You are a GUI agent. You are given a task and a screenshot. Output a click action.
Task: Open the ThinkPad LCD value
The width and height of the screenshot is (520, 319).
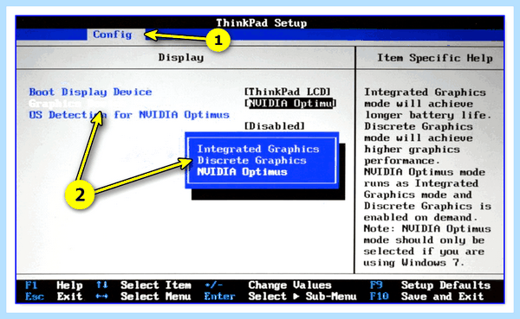click(288, 92)
